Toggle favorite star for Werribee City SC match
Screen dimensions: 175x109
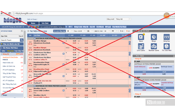point(63,91)
